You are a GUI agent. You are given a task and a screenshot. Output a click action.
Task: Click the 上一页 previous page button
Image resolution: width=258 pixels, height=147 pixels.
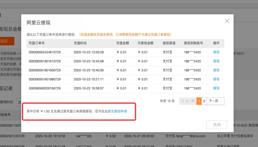188,101
